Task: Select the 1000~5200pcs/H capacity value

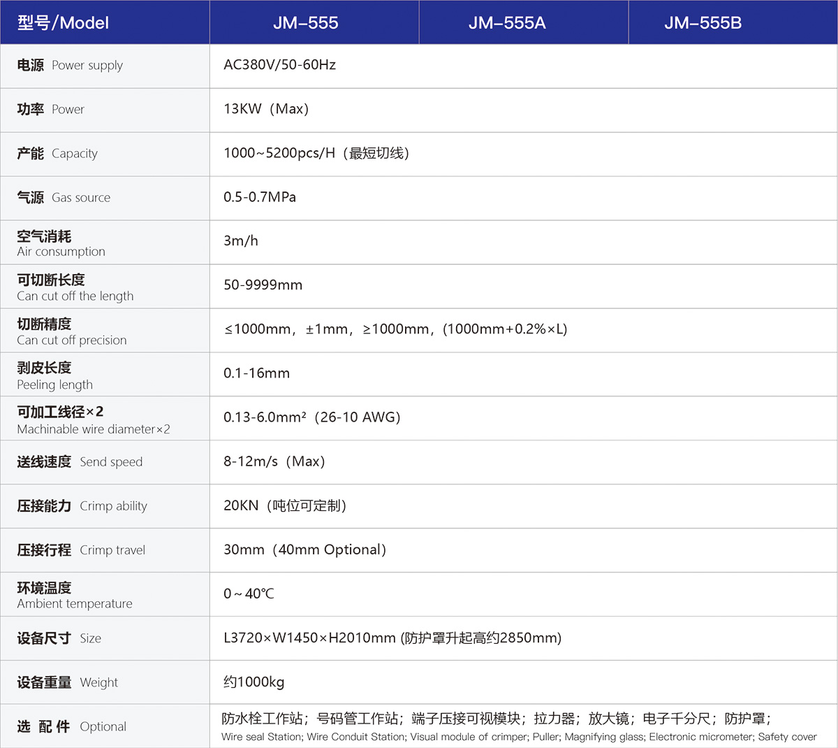Action: pos(316,153)
